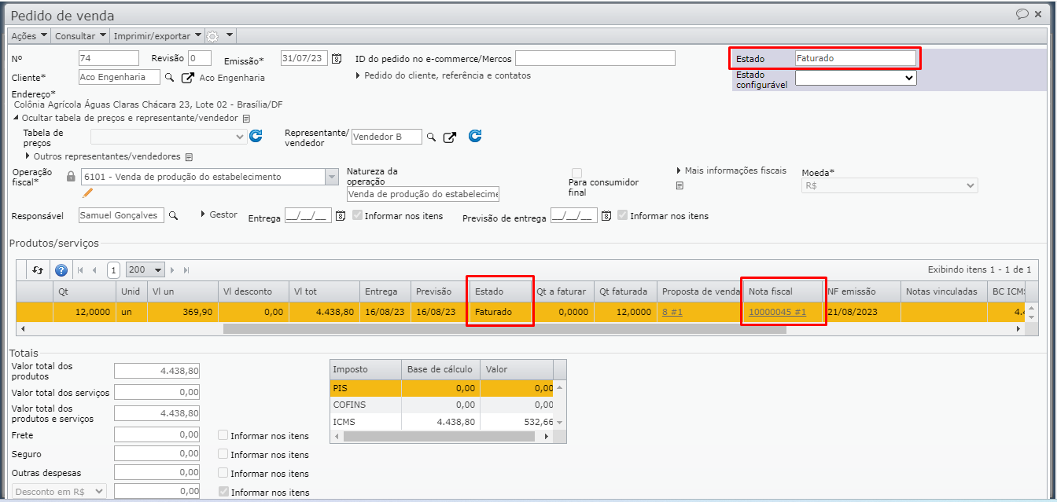Open the Previsão de entrega calendar picker
The image size is (1057, 502).
click(606, 216)
